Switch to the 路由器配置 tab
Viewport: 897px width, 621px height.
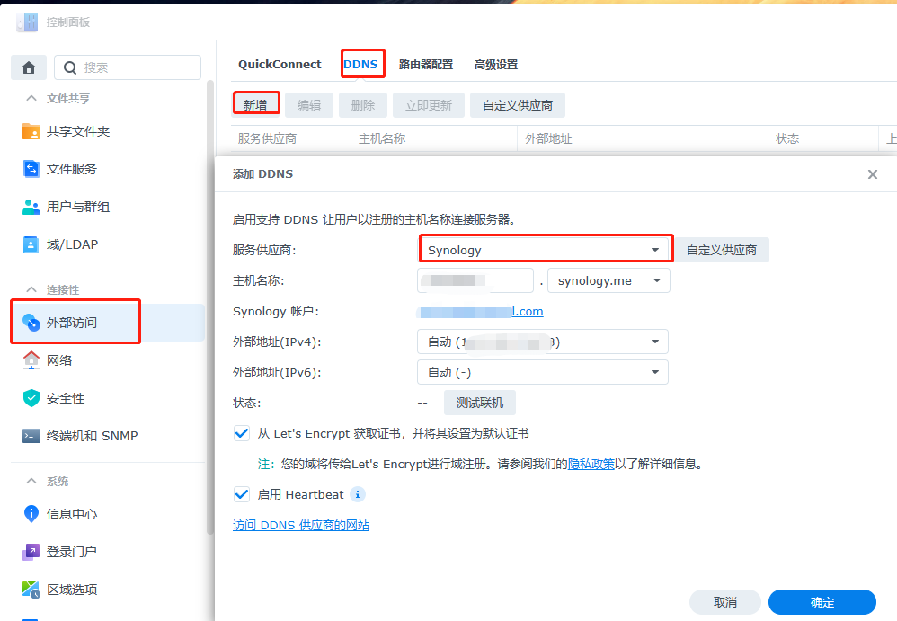[x=426, y=65]
